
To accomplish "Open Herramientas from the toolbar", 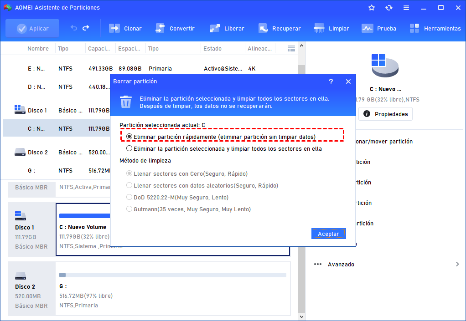I will click(435, 28).
